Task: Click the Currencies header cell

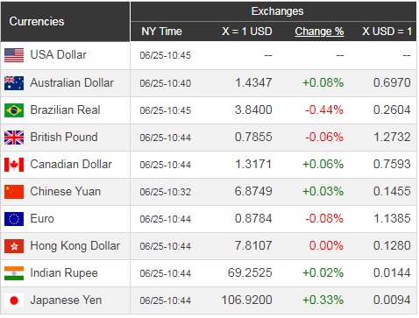Action: click(66, 22)
